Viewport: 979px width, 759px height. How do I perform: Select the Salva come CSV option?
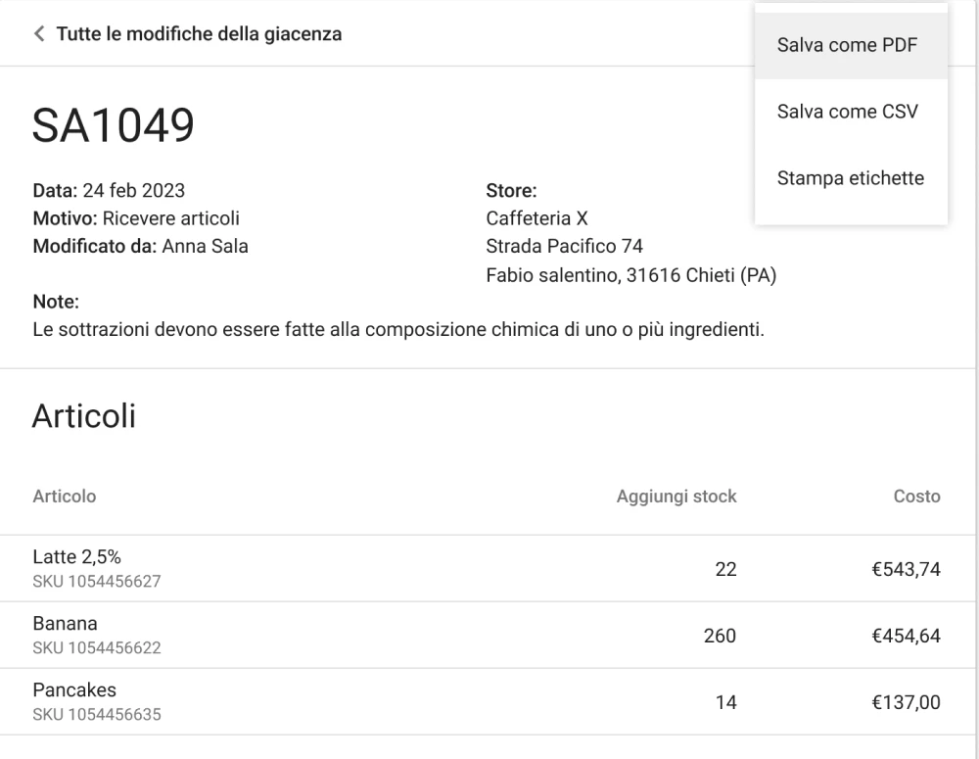(x=846, y=112)
